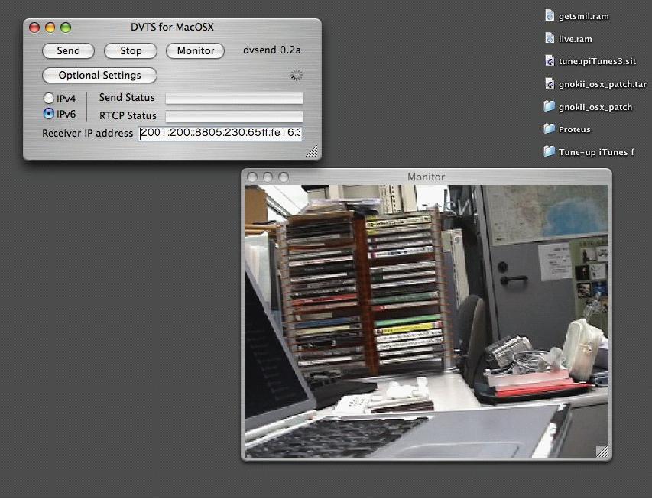Click the Monitor window video preview
Viewport: 652px width, 499px height.
point(426,321)
